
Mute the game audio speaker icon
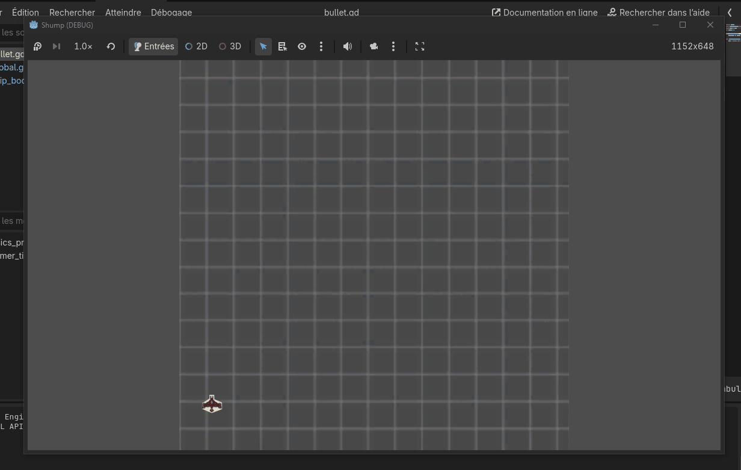[x=348, y=46]
